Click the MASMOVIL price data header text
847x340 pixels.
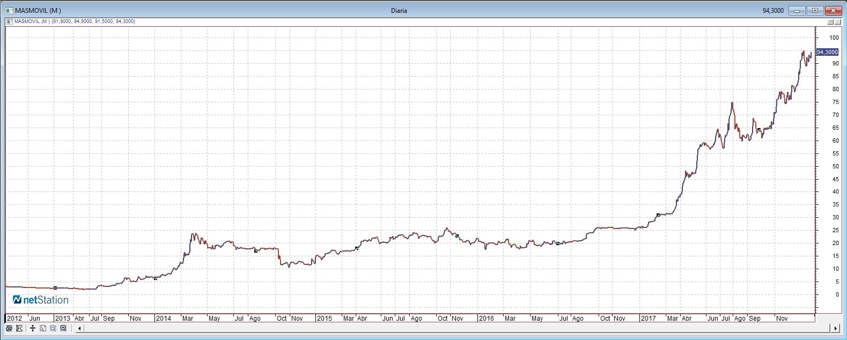pos(75,21)
